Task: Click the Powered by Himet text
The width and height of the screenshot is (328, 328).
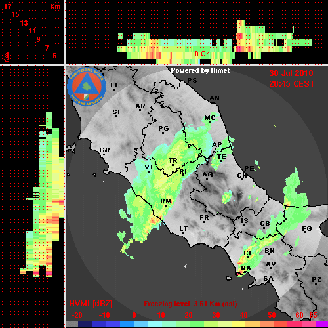Action: click(x=200, y=70)
